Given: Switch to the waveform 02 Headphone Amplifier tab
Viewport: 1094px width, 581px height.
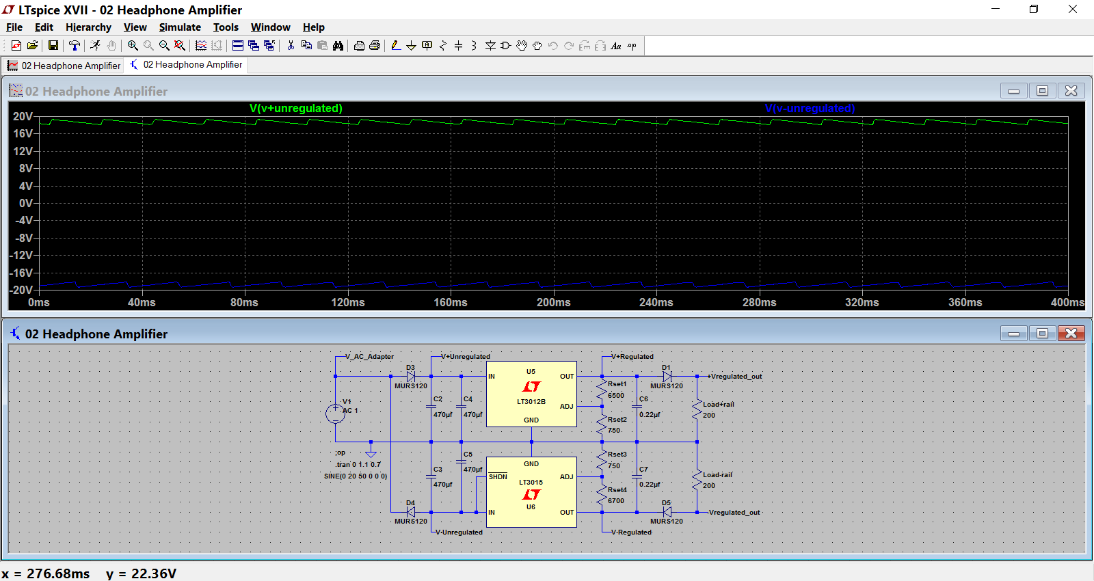Looking at the screenshot, I should click(x=64, y=66).
